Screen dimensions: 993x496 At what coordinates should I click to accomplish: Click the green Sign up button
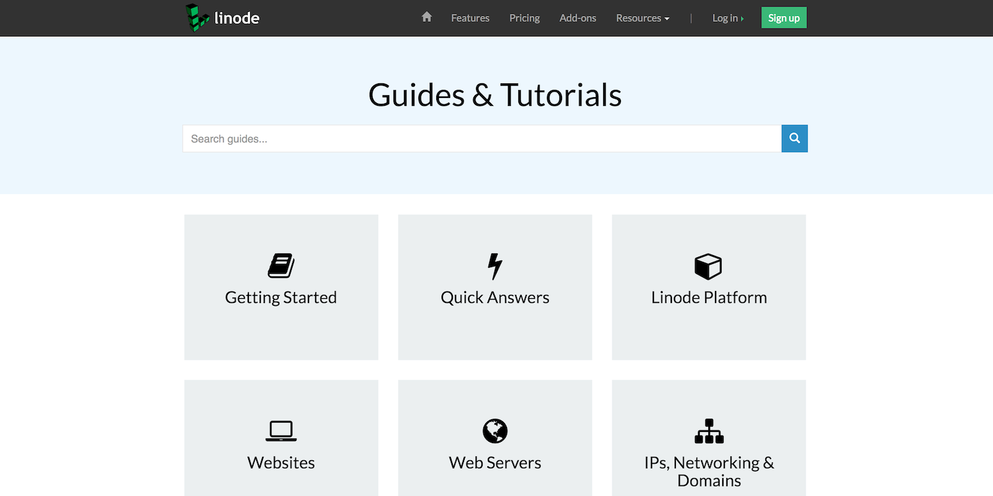pos(784,18)
